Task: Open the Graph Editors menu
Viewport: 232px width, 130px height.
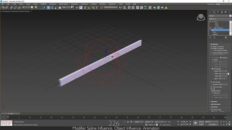Action: (64, 4)
